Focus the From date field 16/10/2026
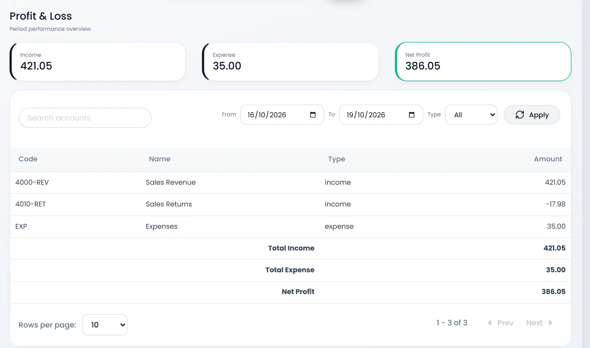 (282, 115)
